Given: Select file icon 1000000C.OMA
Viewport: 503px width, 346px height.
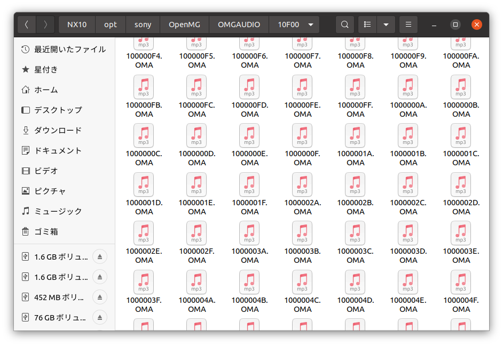Looking at the screenshot, I should (144, 135).
